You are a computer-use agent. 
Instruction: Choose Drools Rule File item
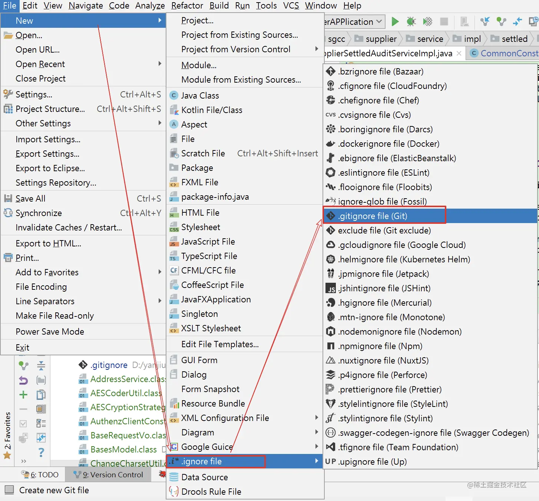245,492
